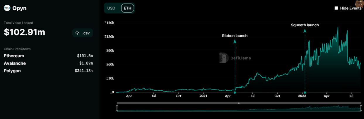364x119 pixels.
Task: Tick the Hide Events checkbox
Action: click(336, 8)
